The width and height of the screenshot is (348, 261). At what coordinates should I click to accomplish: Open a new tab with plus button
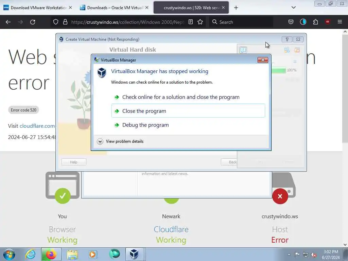(x=236, y=8)
